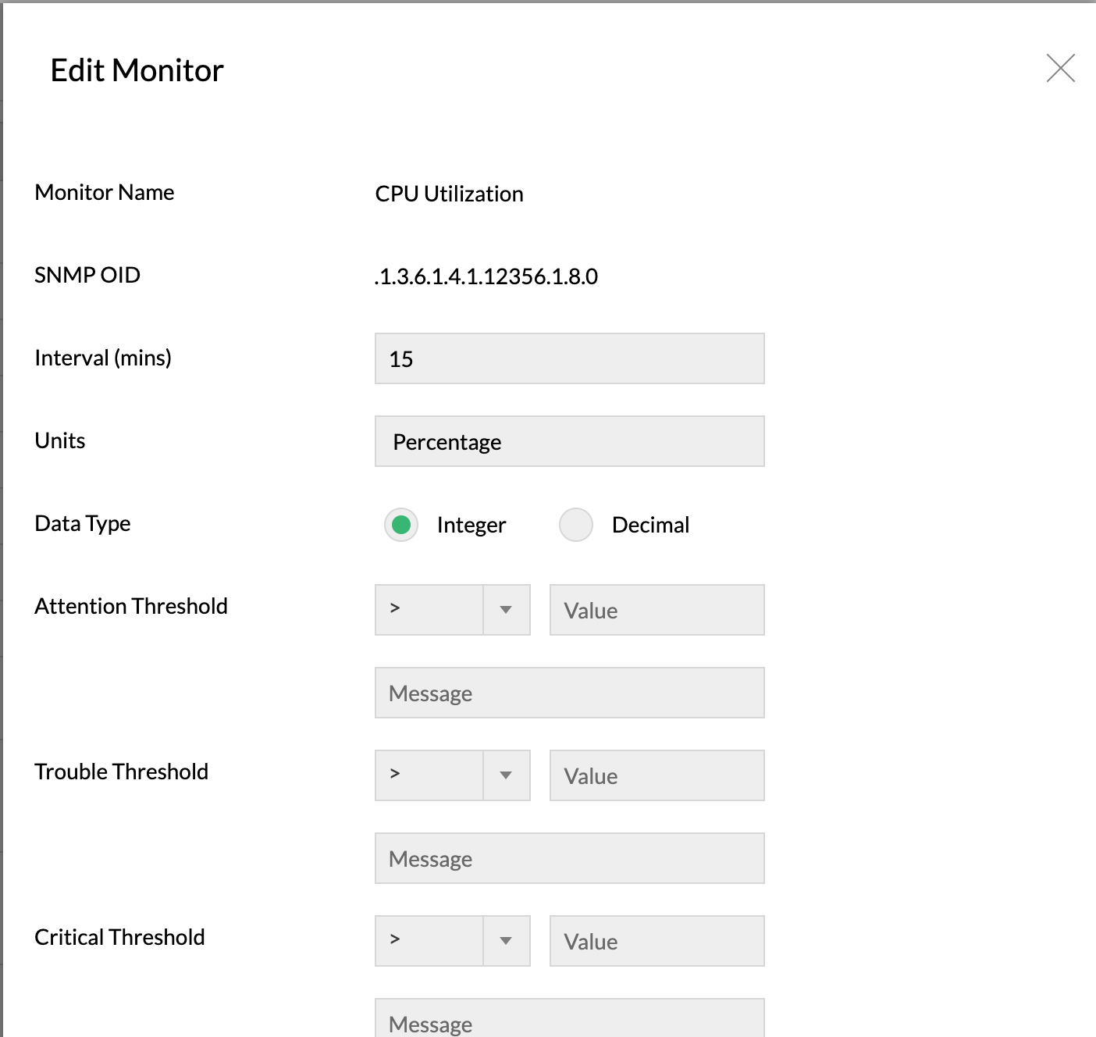Close the Edit Monitor dialog
The height and width of the screenshot is (1037, 1096).
click(x=1060, y=69)
